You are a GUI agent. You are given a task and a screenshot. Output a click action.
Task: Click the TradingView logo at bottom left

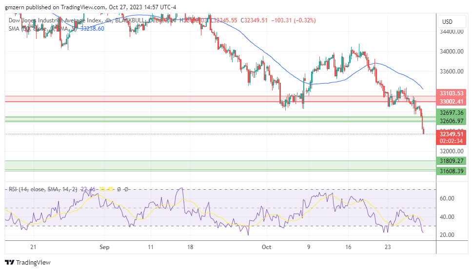coord(28,262)
